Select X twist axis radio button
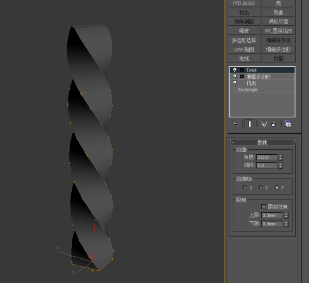This screenshot has width=309, height=283. point(245,187)
